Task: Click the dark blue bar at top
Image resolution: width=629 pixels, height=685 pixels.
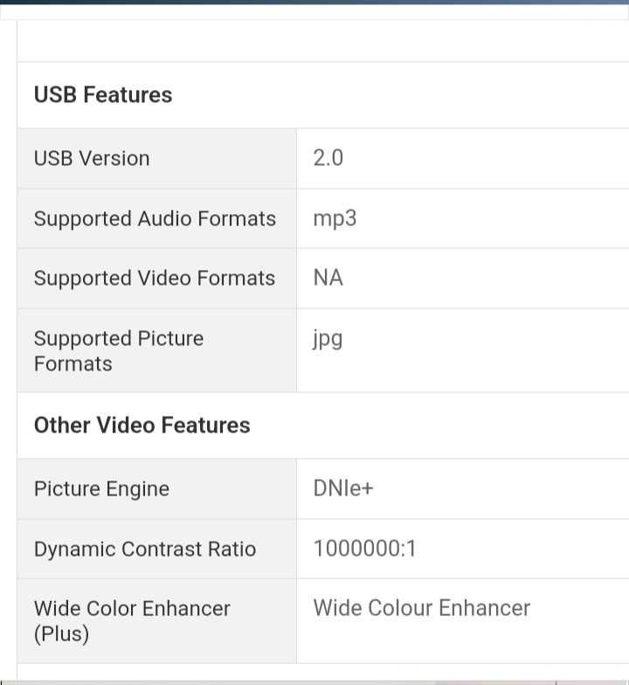Action: [x=314, y=2]
